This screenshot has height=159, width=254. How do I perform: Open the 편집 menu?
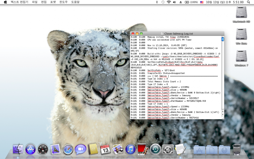(x=44, y=2)
